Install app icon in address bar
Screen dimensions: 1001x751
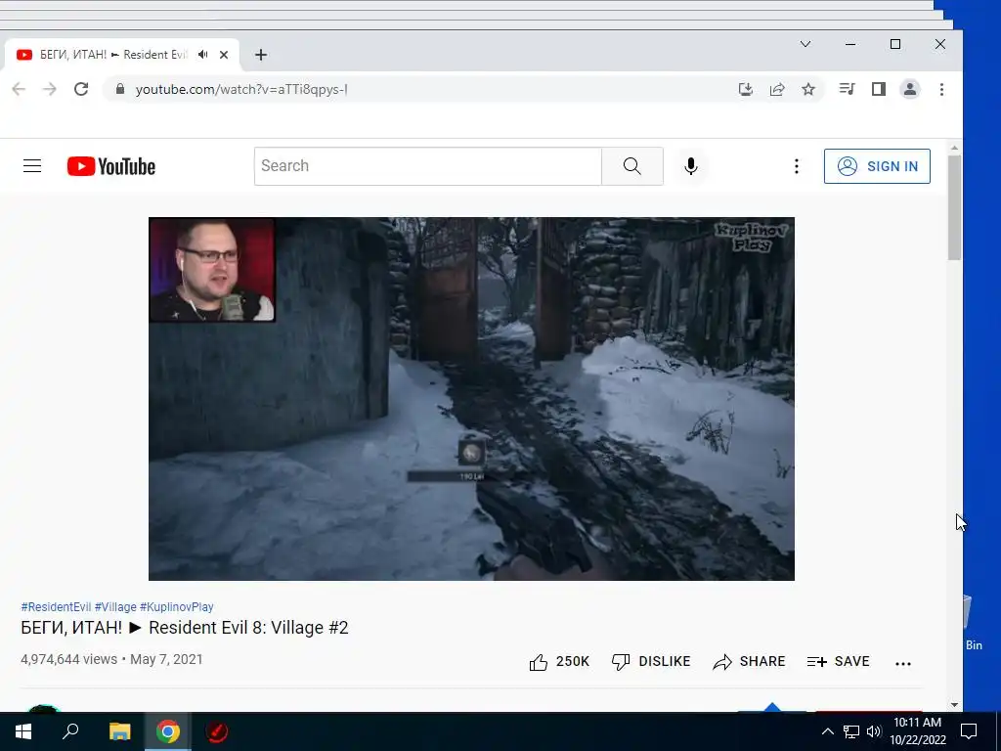(x=746, y=89)
